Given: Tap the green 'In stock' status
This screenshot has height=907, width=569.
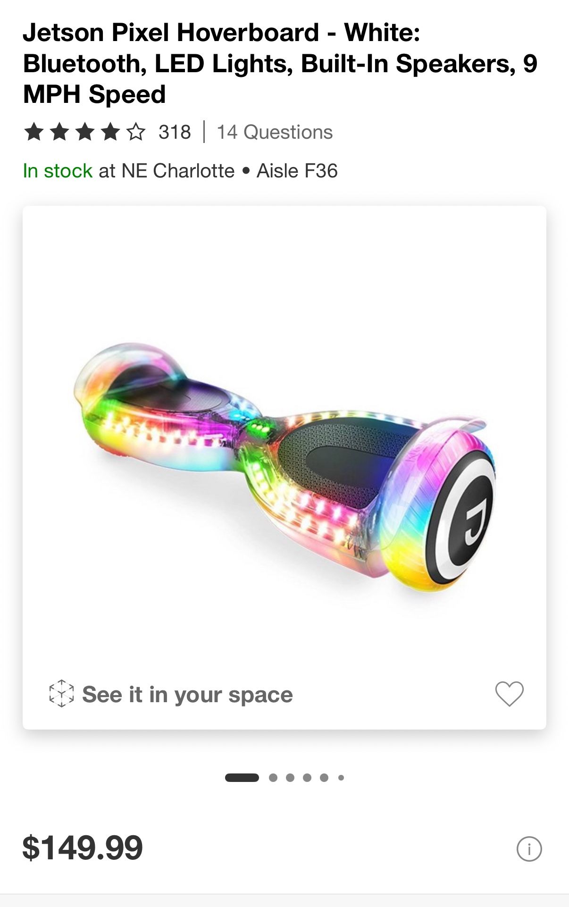Looking at the screenshot, I should point(58,171).
